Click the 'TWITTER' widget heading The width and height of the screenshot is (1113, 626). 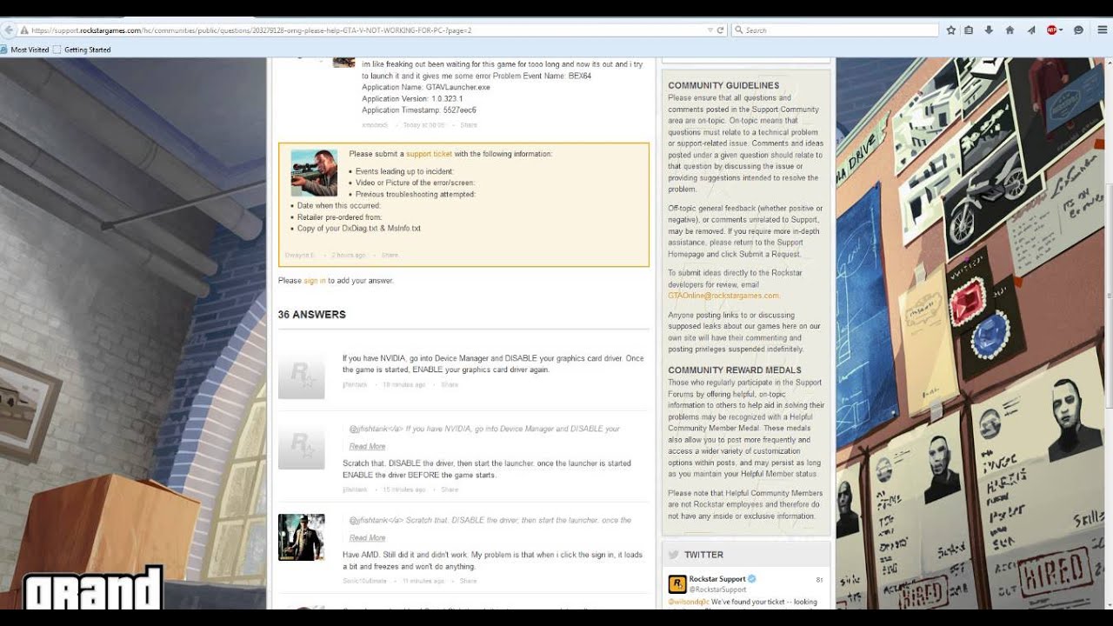[x=703, y=555]
